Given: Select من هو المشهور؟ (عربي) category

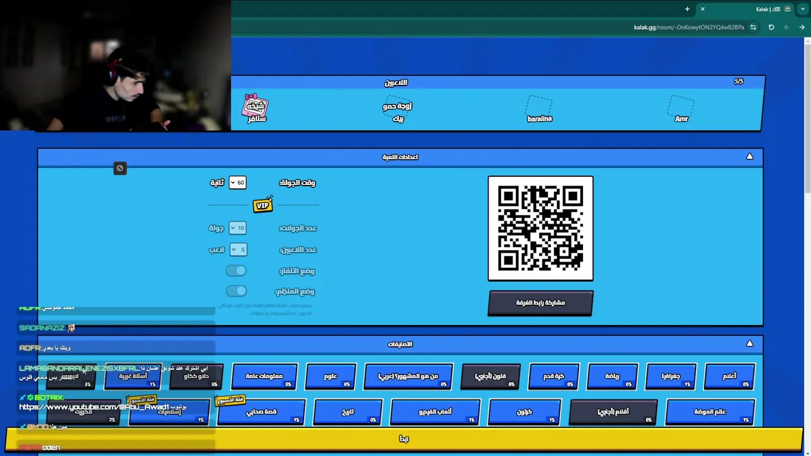Looking at the screenshot, I should point(408,376).
